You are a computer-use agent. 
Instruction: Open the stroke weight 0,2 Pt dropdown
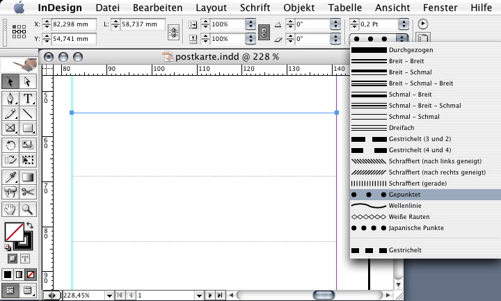coord(402,24)
